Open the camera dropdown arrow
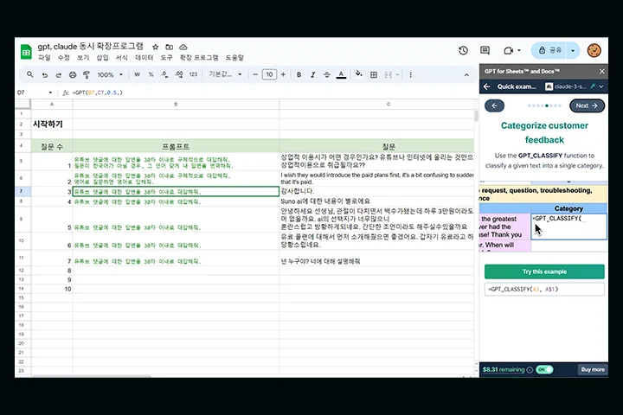Screen dimensions: 623x415 519,50
